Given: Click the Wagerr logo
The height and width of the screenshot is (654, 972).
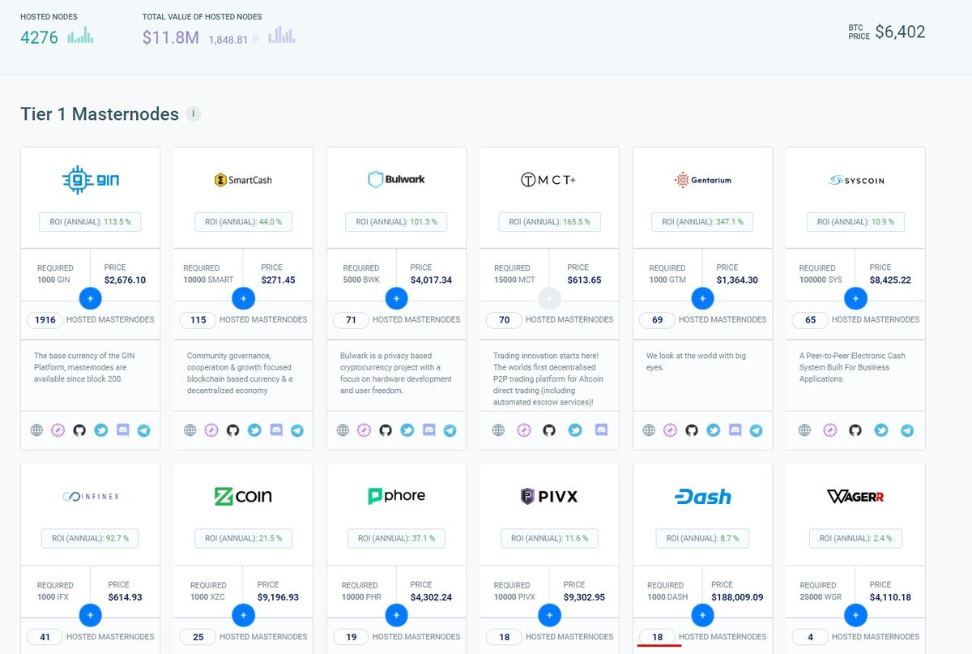Looking at the screenshot, I should [x=855, y=496].
